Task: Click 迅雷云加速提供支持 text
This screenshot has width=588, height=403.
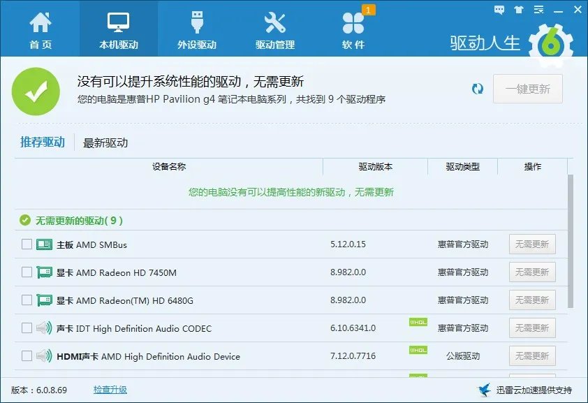Action: (534, 390)
